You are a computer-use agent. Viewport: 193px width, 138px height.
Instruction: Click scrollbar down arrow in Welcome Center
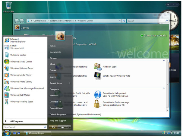(168, 111)
